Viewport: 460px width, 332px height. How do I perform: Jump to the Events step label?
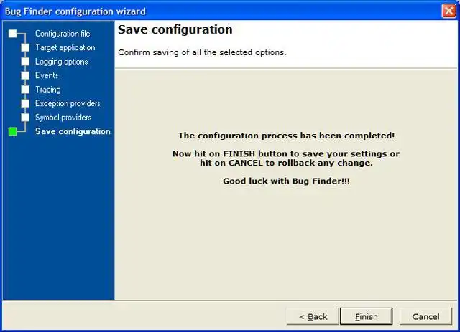coord(47,75)
